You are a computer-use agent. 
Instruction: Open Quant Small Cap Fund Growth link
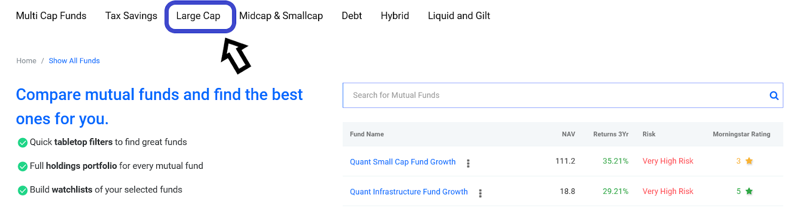403,162
